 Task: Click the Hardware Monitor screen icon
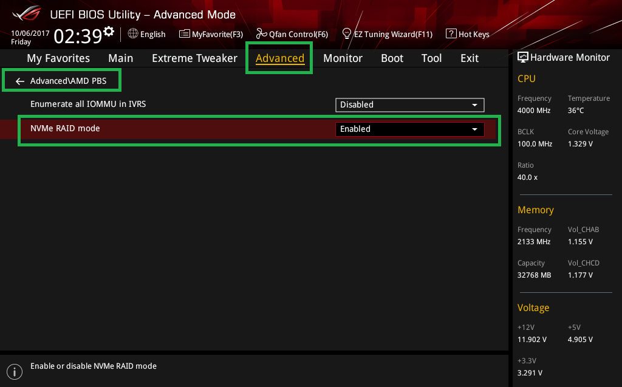click(x=523, y=58)
